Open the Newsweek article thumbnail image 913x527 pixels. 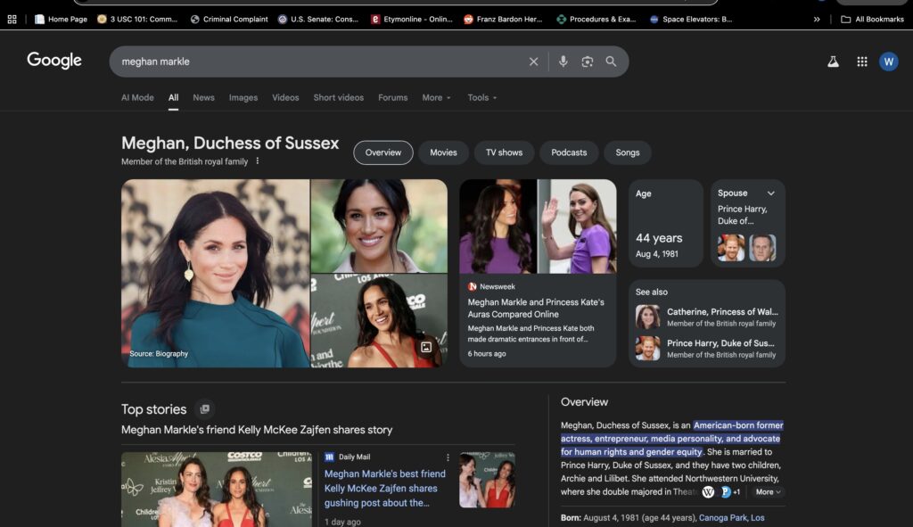[538, 226]
